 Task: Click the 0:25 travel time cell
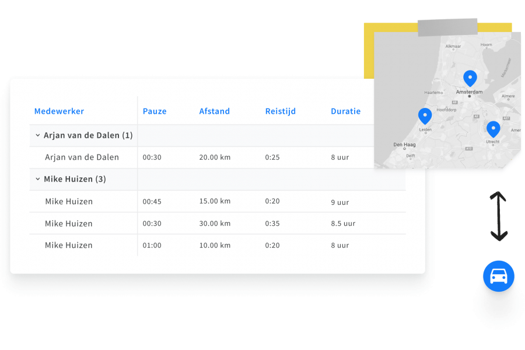click(272, 157)
